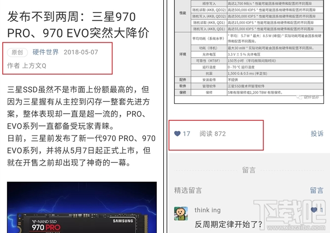Select commenter name think ing

[x=208, y=210]
